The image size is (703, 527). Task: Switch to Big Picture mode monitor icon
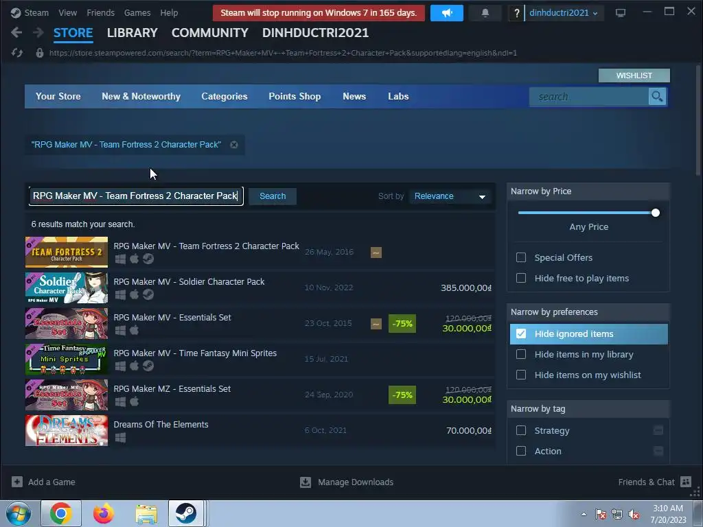click(x=621, y=13)
